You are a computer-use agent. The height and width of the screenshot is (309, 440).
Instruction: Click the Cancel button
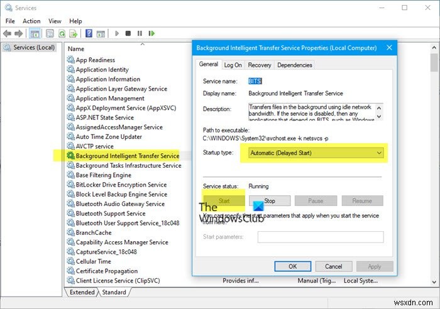pos(334,266)
